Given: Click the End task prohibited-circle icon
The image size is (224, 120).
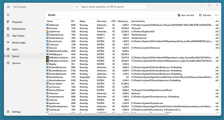Looking at the screenshot, I should 200,15.
